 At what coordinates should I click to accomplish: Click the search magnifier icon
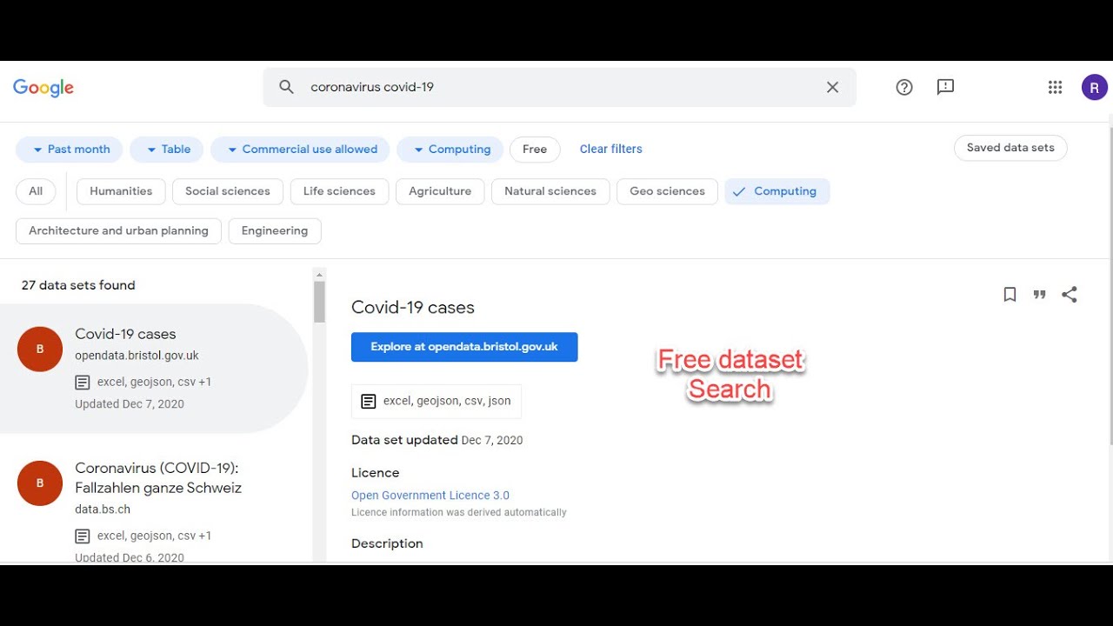[x=286, y=87]
